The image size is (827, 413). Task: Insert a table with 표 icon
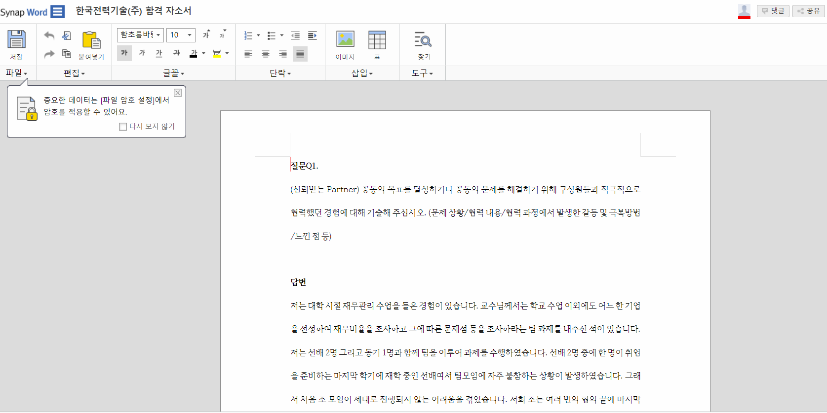point(377,40)
